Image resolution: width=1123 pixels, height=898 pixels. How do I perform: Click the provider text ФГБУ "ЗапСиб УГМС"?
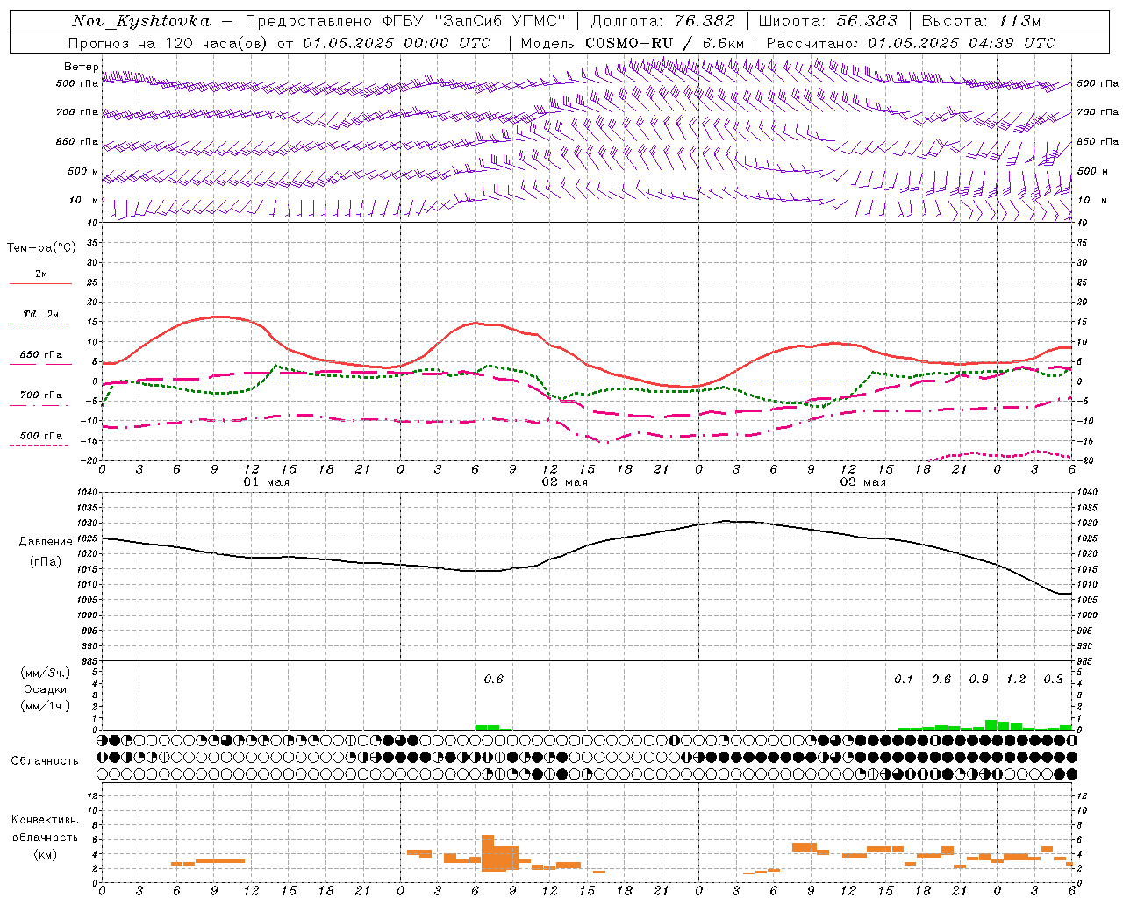click(475, 21)
